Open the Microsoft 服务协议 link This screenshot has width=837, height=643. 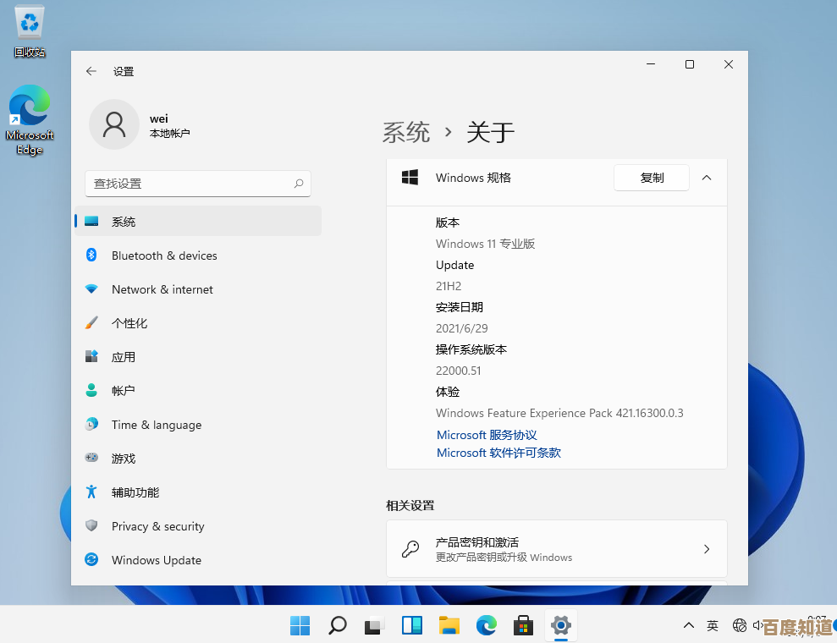click(487, 434)
